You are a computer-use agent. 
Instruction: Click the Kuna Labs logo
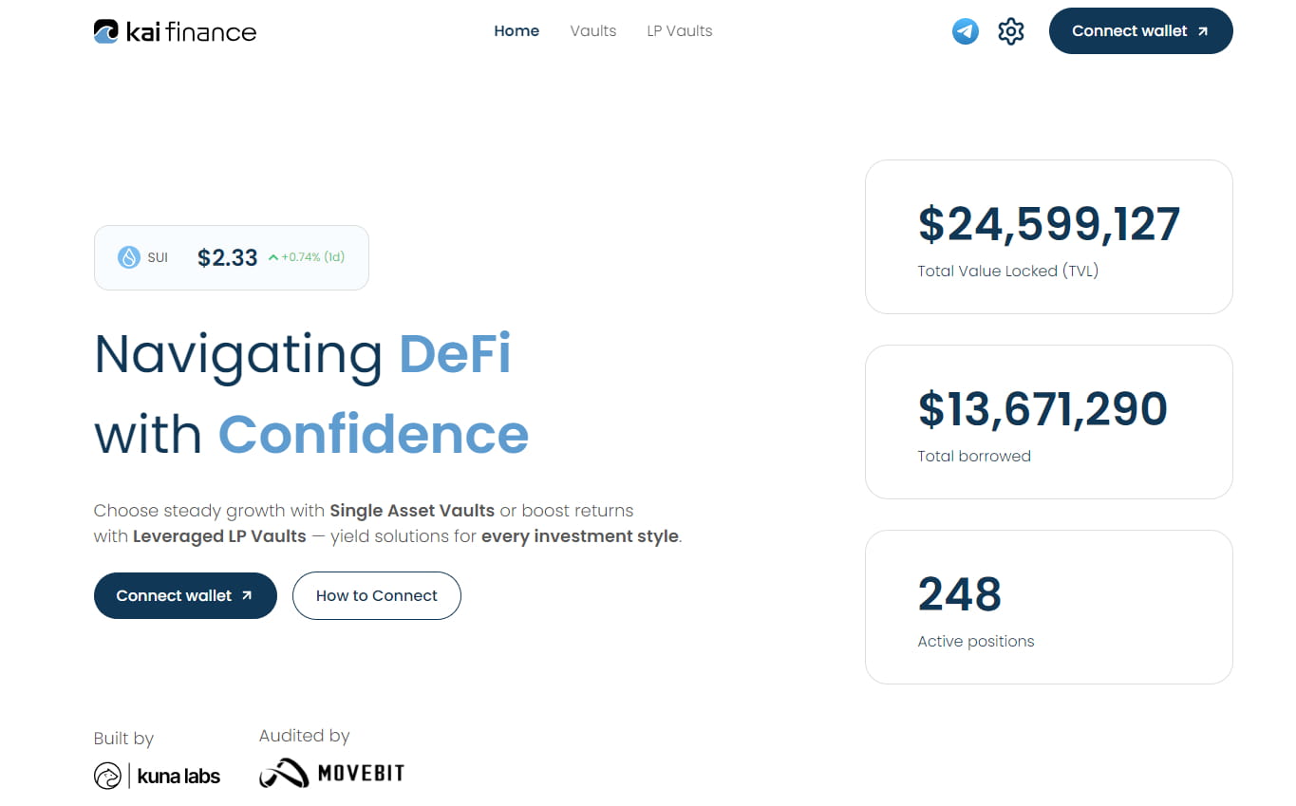tap(158, 776)
